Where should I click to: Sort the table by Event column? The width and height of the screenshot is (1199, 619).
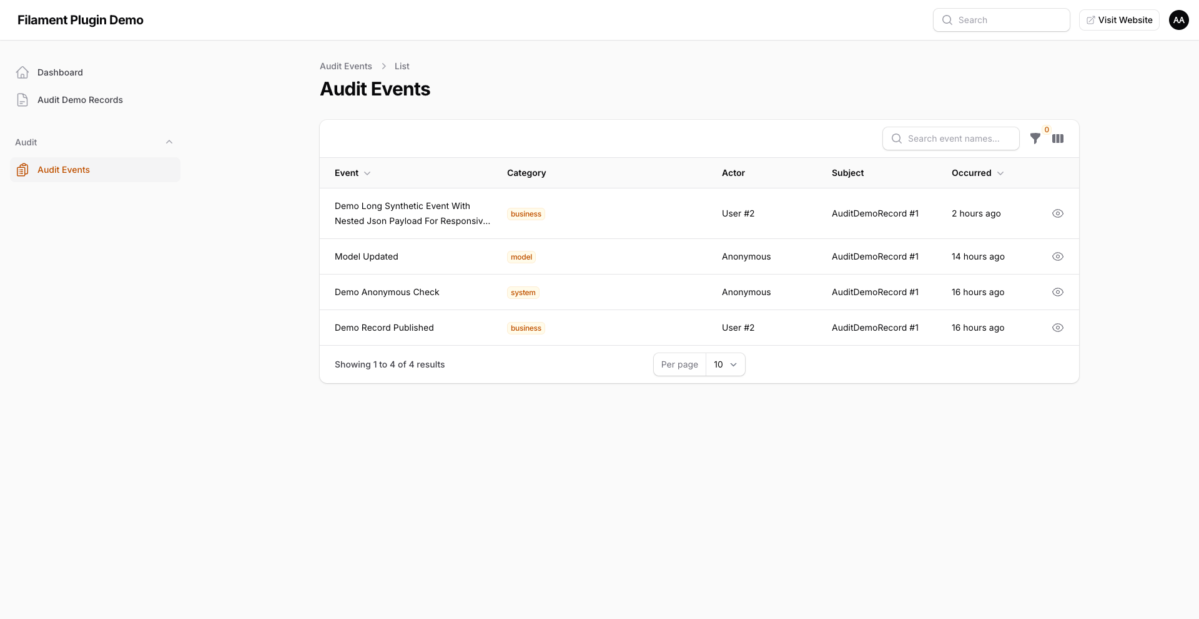click(x=353, y=173)
